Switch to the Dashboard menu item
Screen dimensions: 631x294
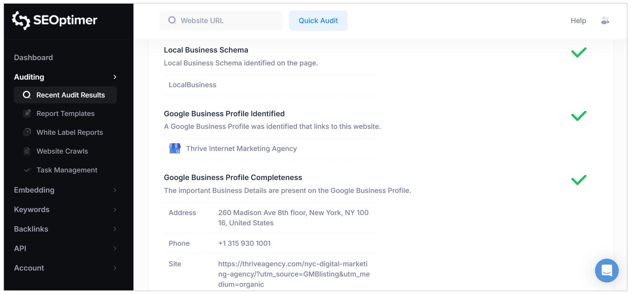[x=33, y=57]
